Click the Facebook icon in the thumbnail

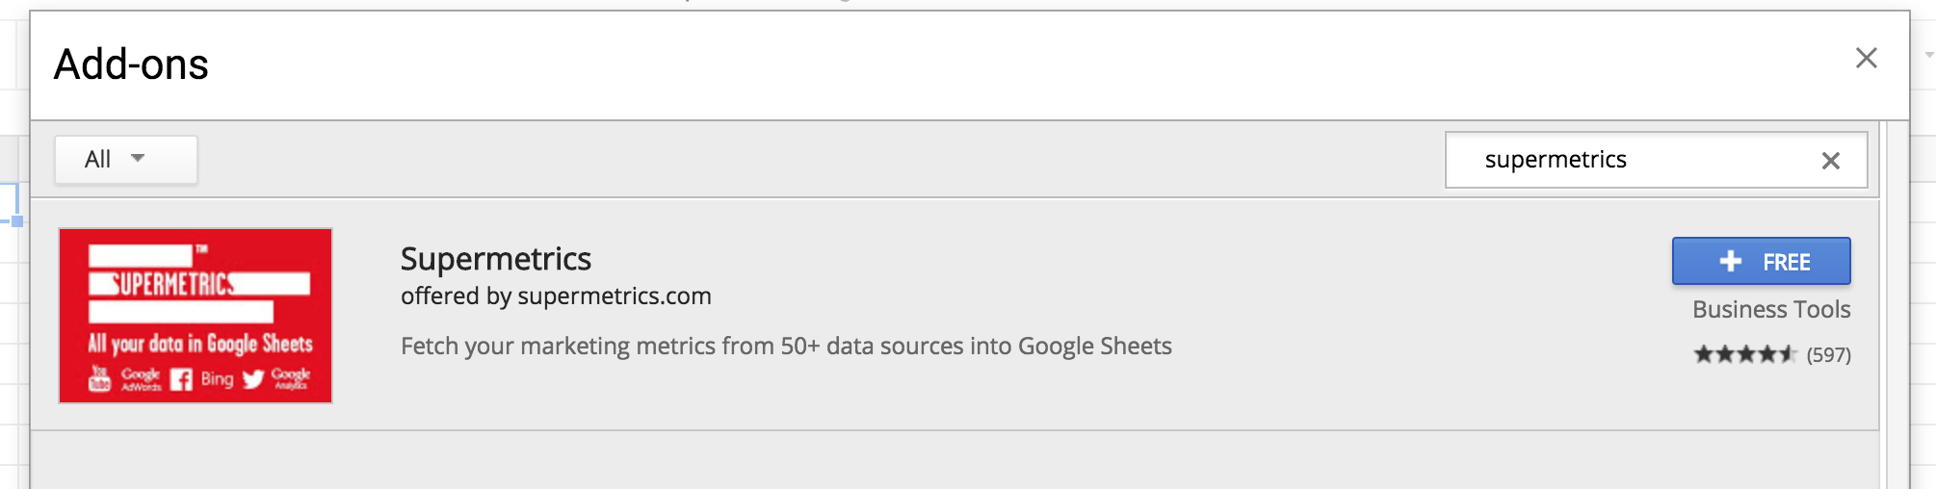181,379
